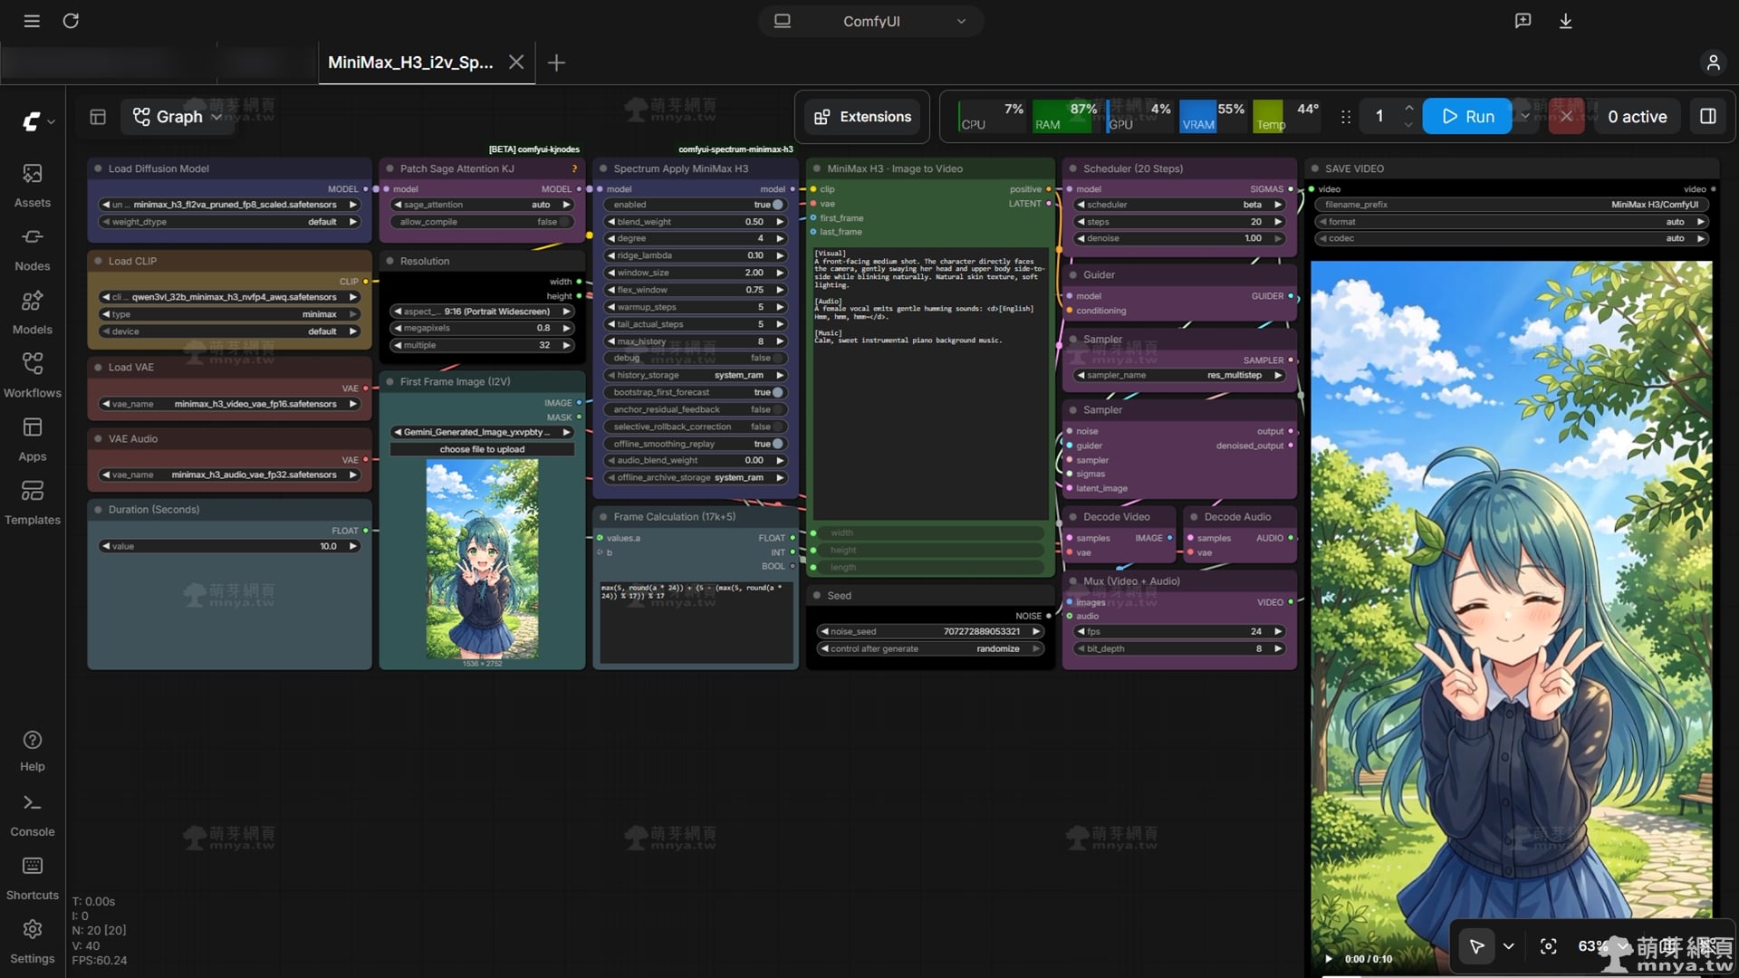1739x978 pixels.
Task: Click the megapixels 0.8 slider field
Action: 482,328
